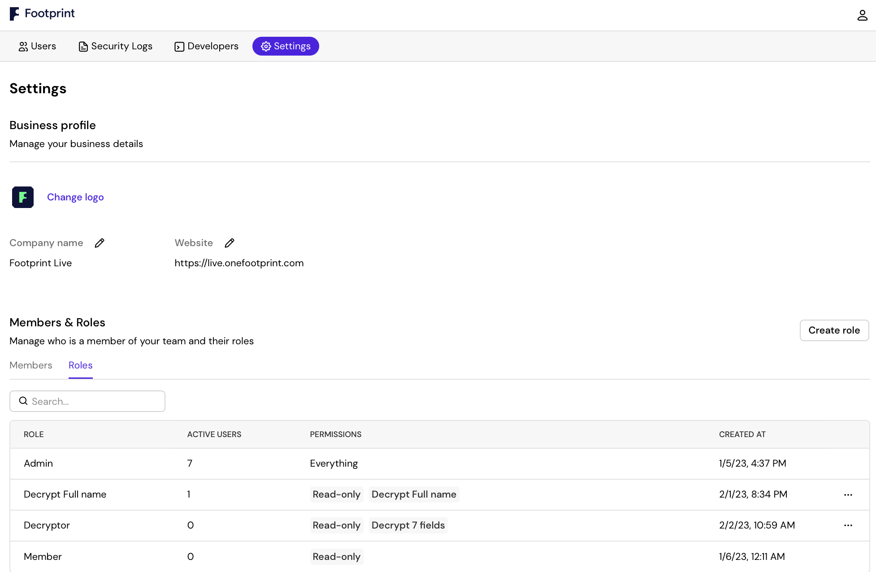Image resolution: width=876 pixels, height=572 pixels.
Task: Open more options for Decrypt Full name role
Action: click(848, 494)
